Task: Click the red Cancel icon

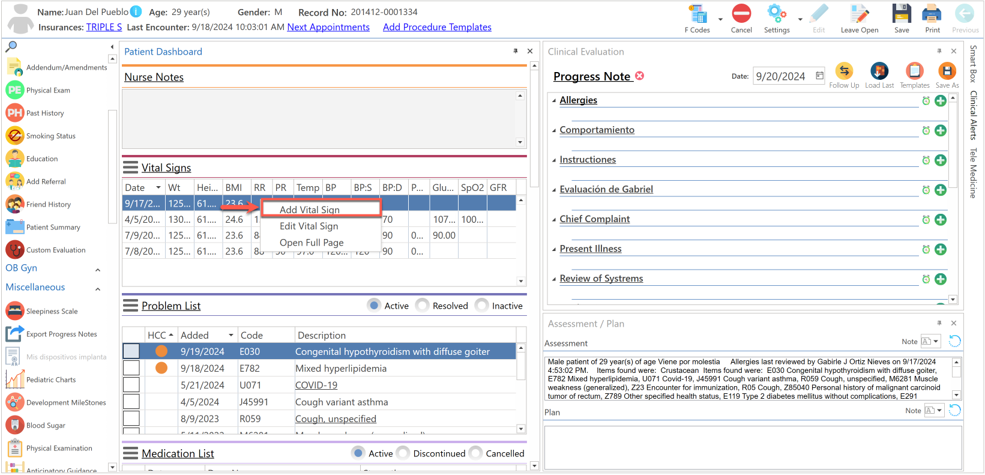Action: click(741, 14)
